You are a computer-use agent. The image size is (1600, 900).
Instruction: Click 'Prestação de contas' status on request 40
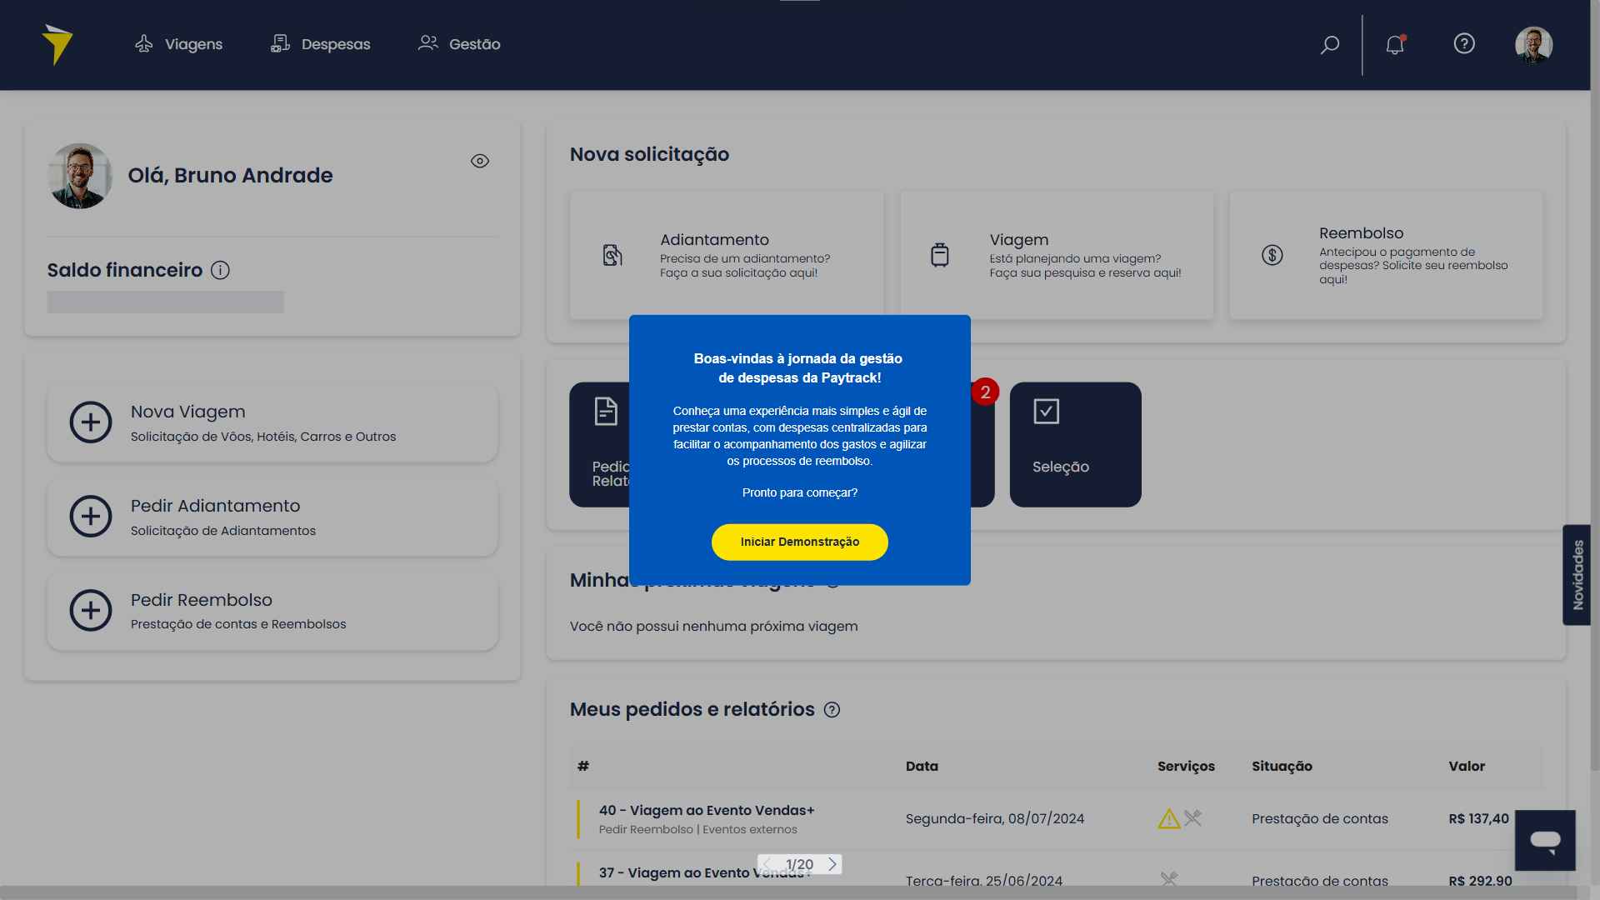(x=1320, y=819)
